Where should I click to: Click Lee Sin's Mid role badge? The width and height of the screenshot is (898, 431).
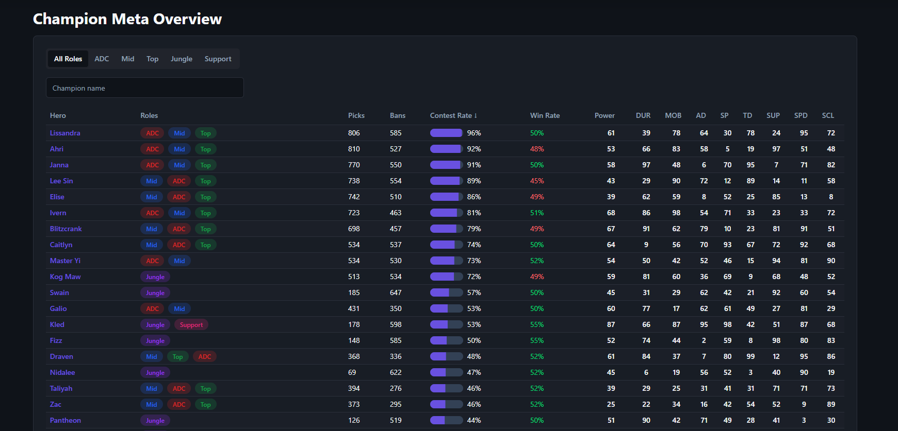[151, 181]
